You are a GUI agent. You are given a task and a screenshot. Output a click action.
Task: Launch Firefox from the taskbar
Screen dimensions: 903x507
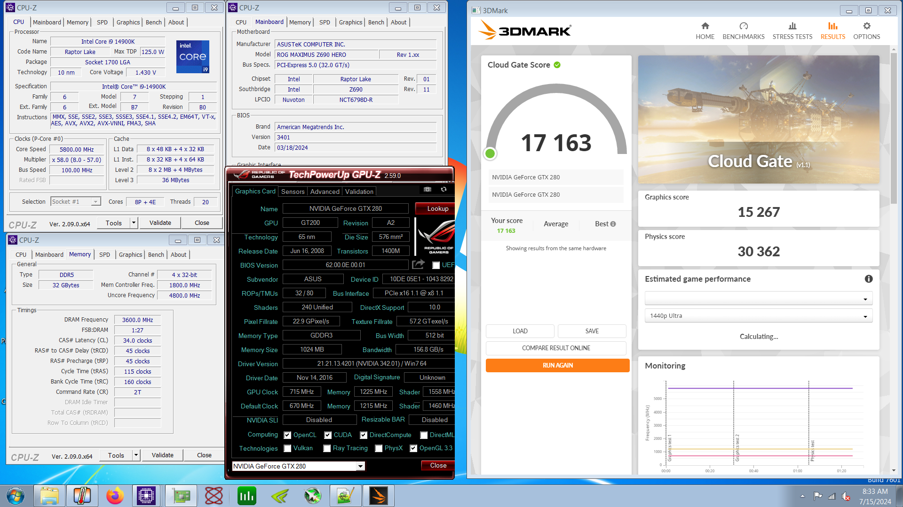(x=115, y=496)
